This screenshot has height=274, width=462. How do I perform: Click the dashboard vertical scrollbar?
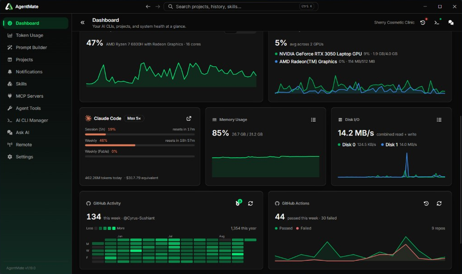[x=460, y=179]
